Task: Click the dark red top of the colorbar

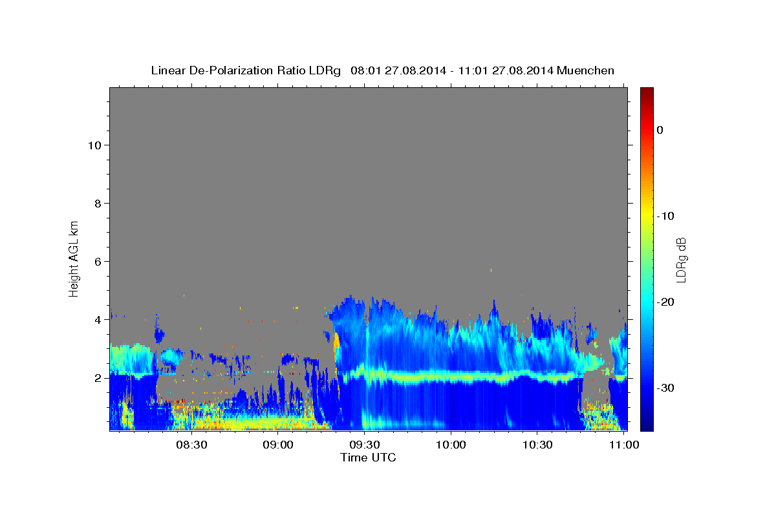Action: pos(646,92)
